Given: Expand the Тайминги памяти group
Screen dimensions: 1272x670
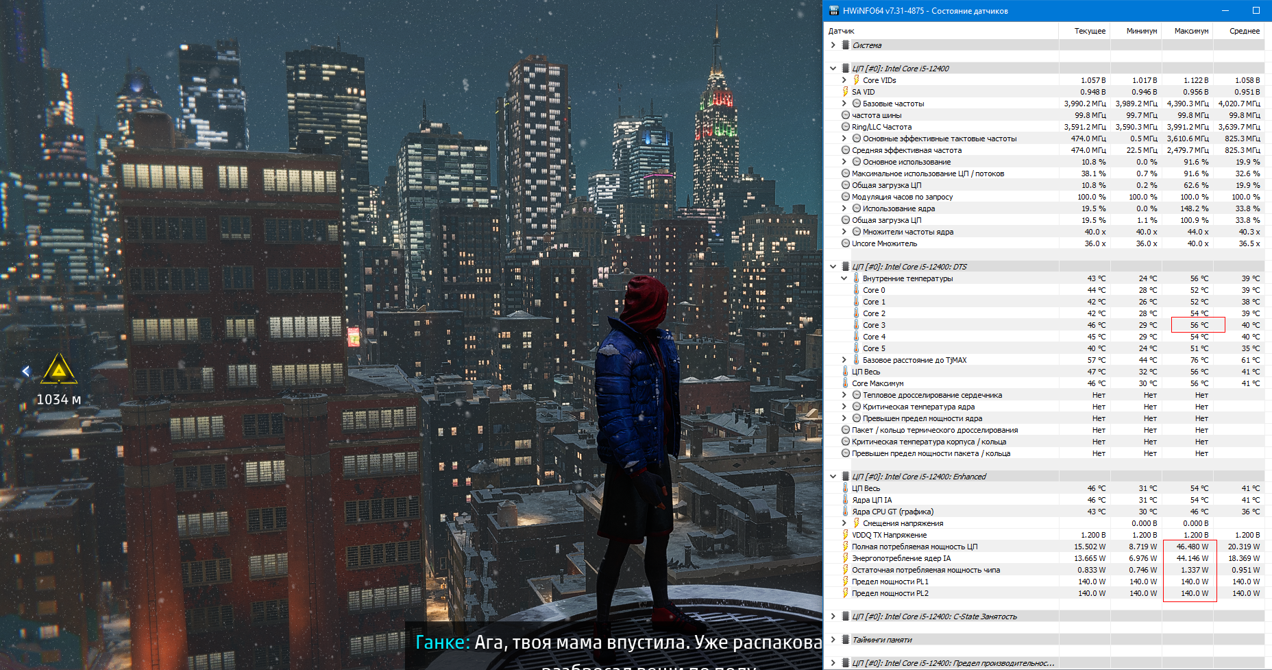Looking at the screenshot, I should (833, 640).
